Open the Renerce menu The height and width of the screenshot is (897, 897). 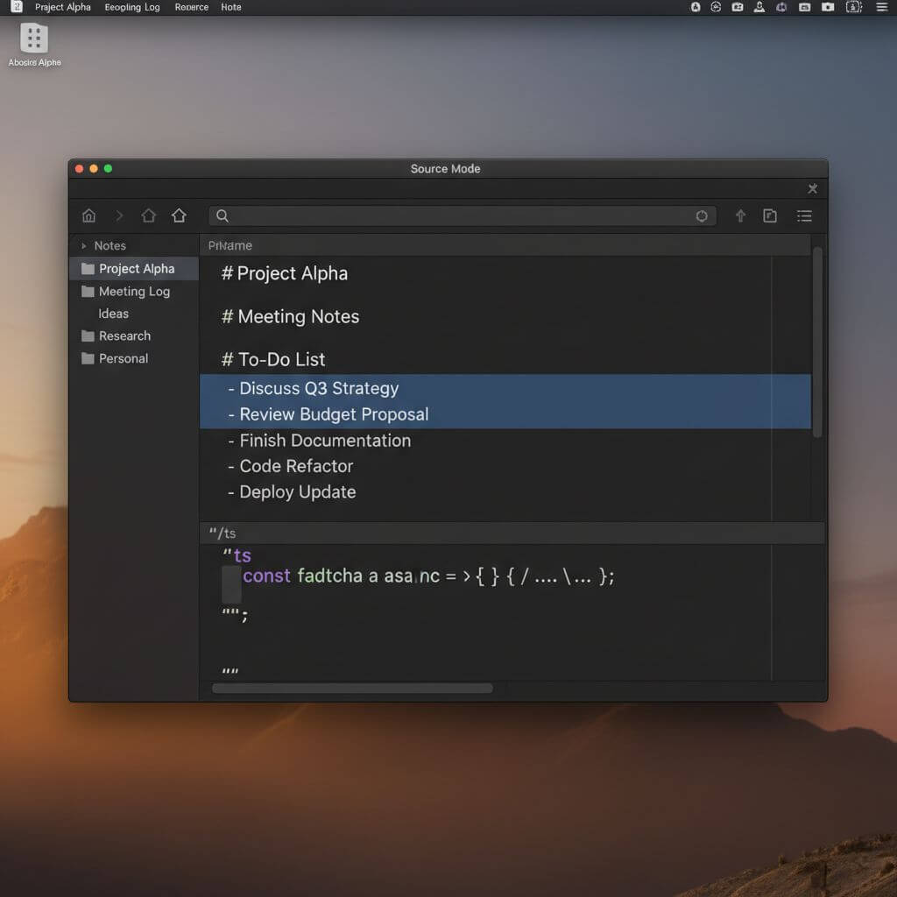(x=192, y=7)
